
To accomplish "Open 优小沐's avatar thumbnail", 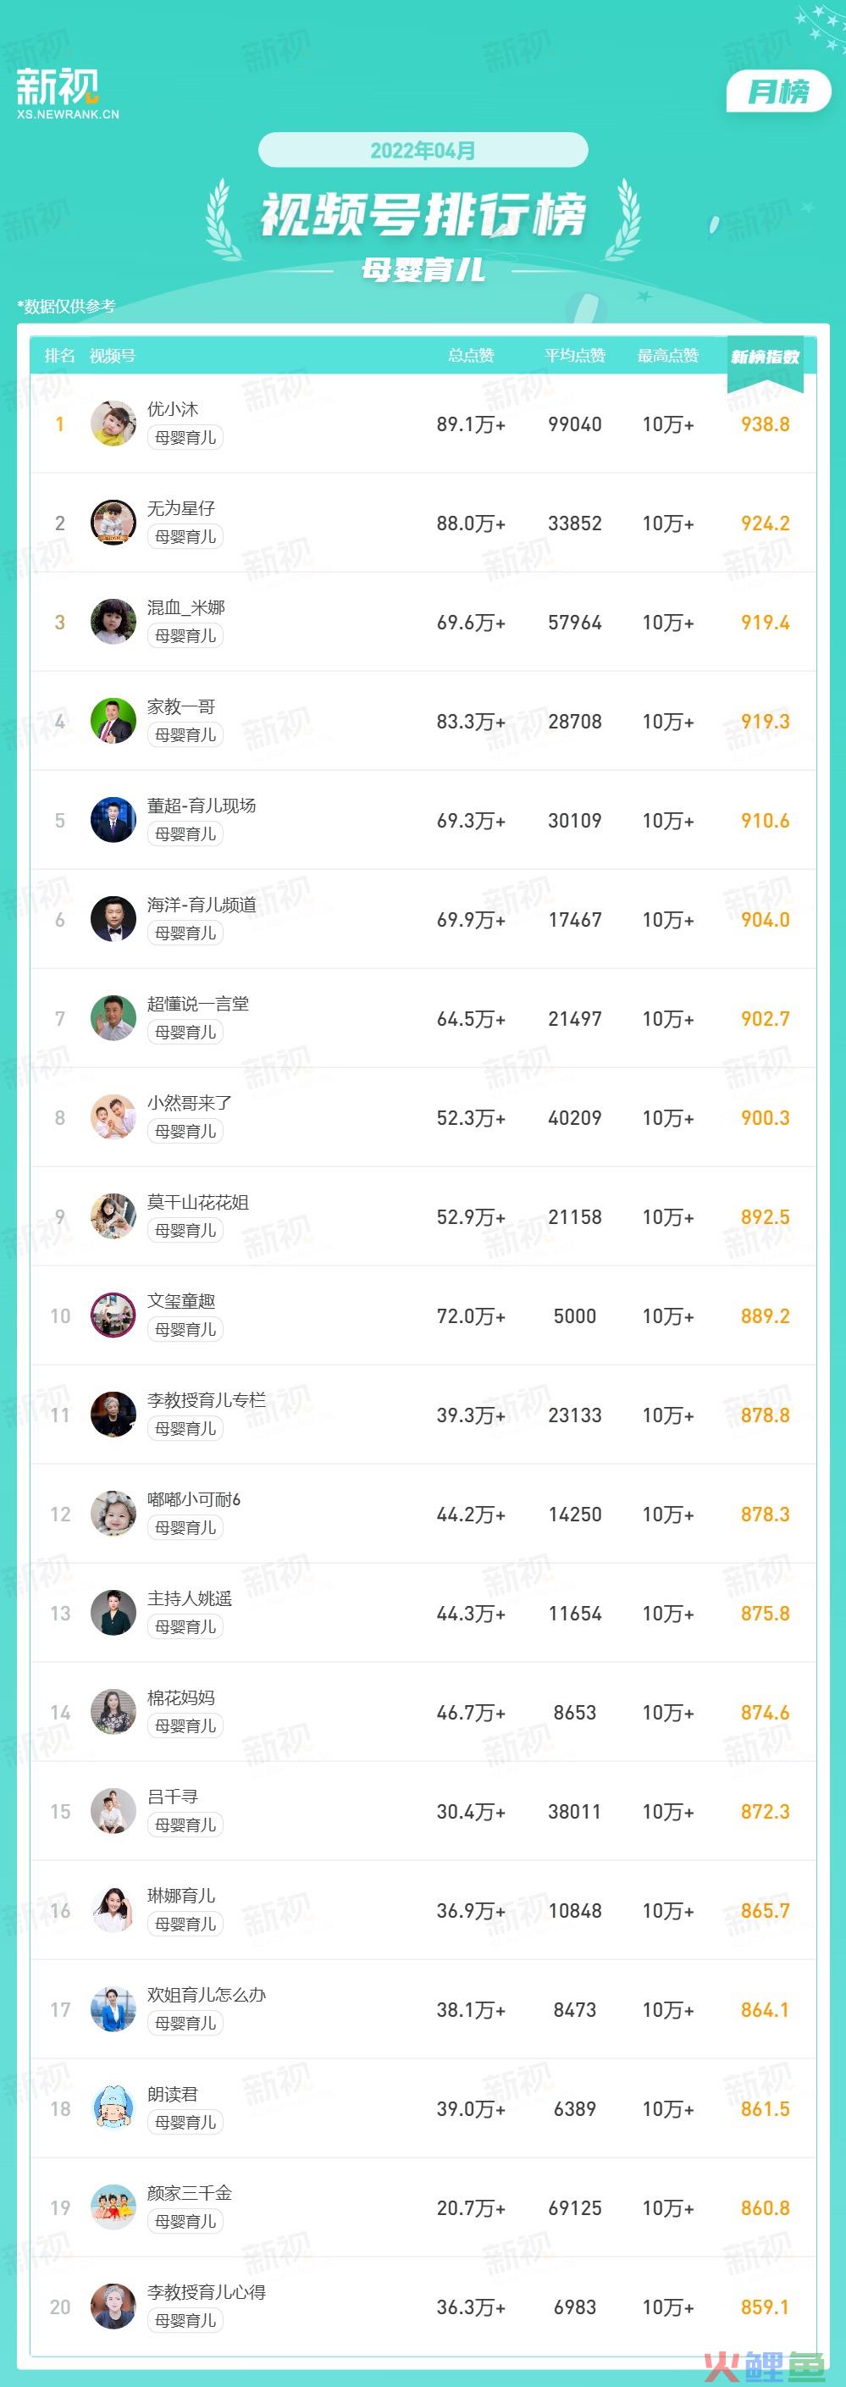I will (x=113, y=424).
